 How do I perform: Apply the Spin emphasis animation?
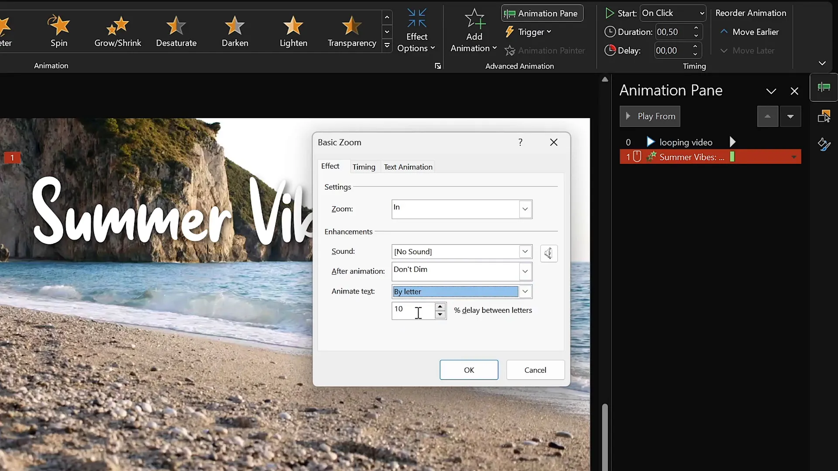(x=59, y=31)
